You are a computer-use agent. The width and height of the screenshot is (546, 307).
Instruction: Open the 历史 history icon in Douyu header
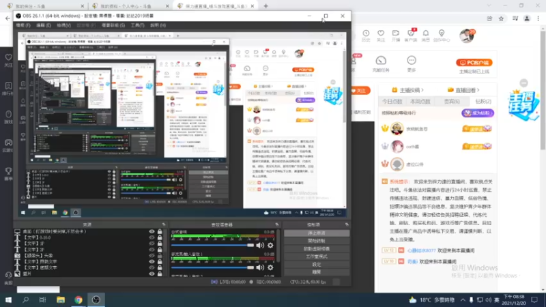[366, 35]
